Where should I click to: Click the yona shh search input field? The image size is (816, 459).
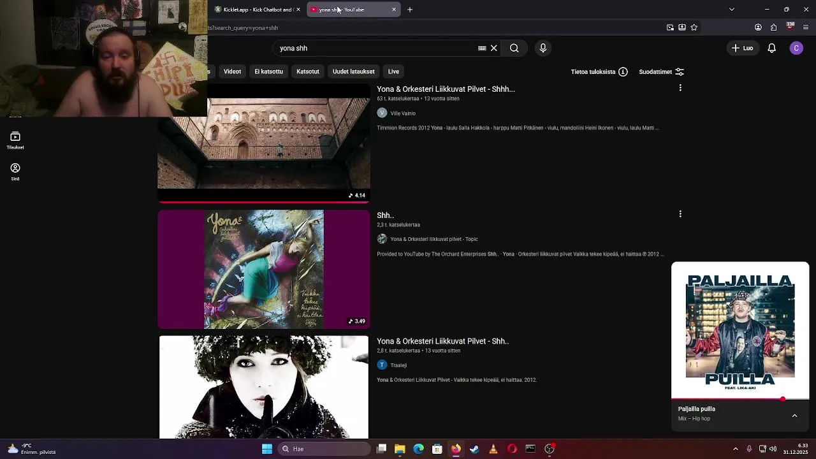(376, 48)
